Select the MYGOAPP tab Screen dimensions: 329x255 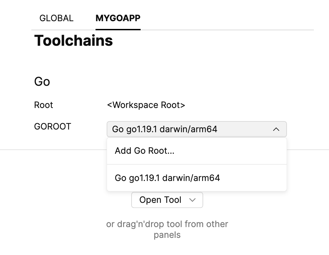click(118, 18)
